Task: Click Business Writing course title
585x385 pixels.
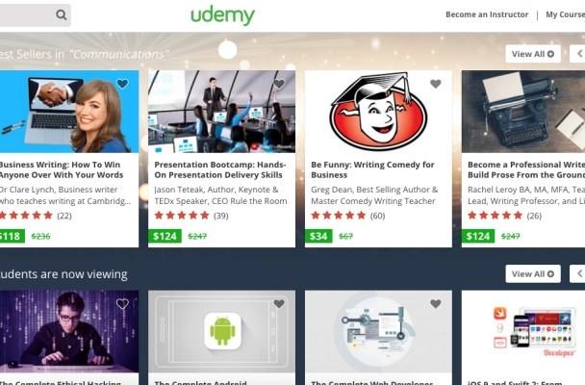Action: 62,169
